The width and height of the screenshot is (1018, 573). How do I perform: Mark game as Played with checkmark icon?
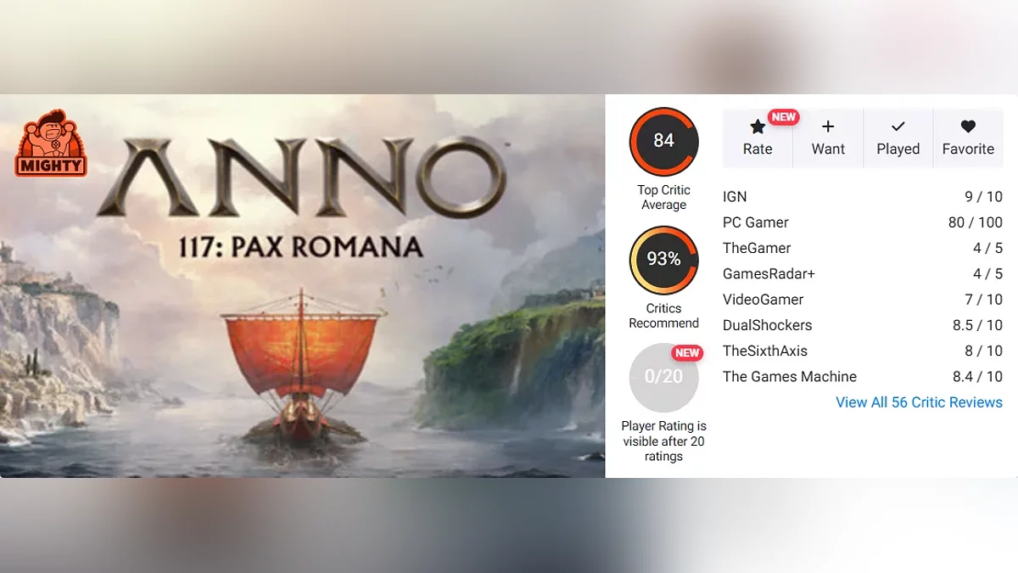[x=898, y=126]
